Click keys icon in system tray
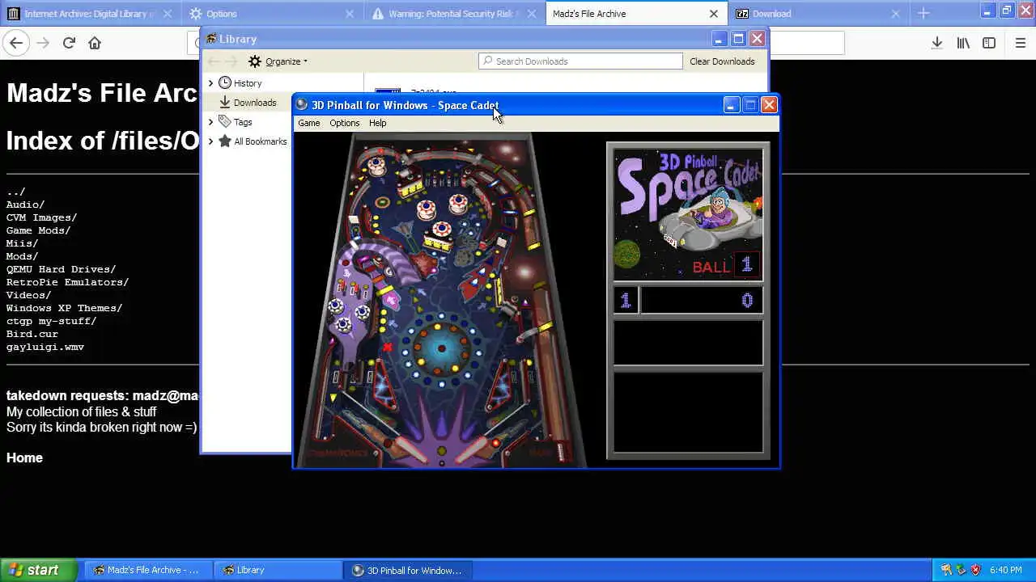This screenshot has width=1036, height=582. tap(945, 570)
